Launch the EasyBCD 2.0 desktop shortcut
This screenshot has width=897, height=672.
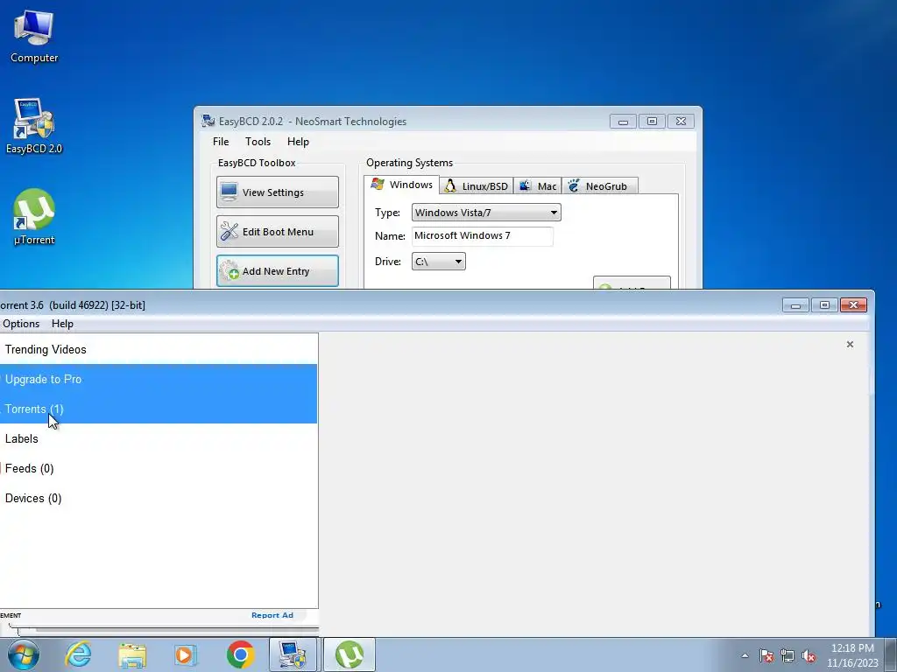coord(34,126)
